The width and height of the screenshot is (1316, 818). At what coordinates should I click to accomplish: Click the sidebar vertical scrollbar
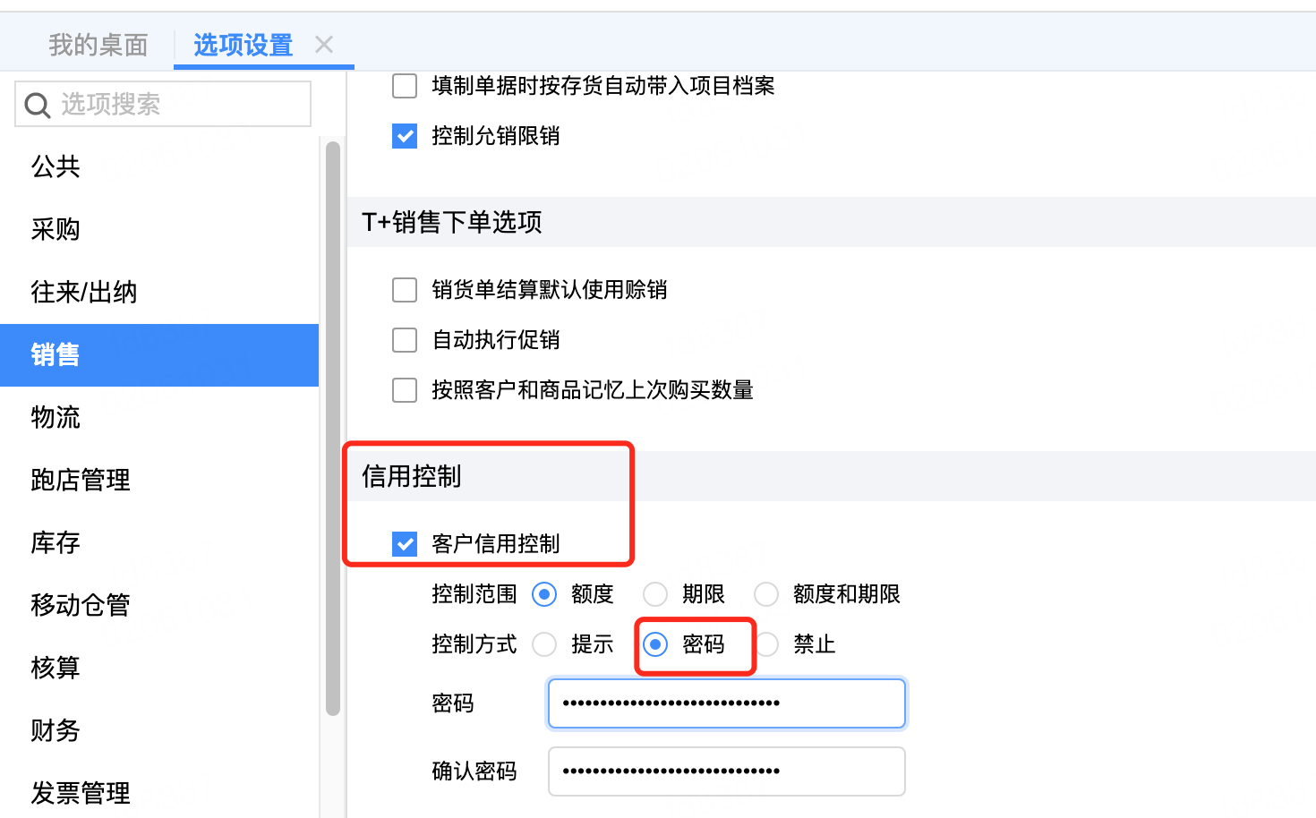coord(333,429)
